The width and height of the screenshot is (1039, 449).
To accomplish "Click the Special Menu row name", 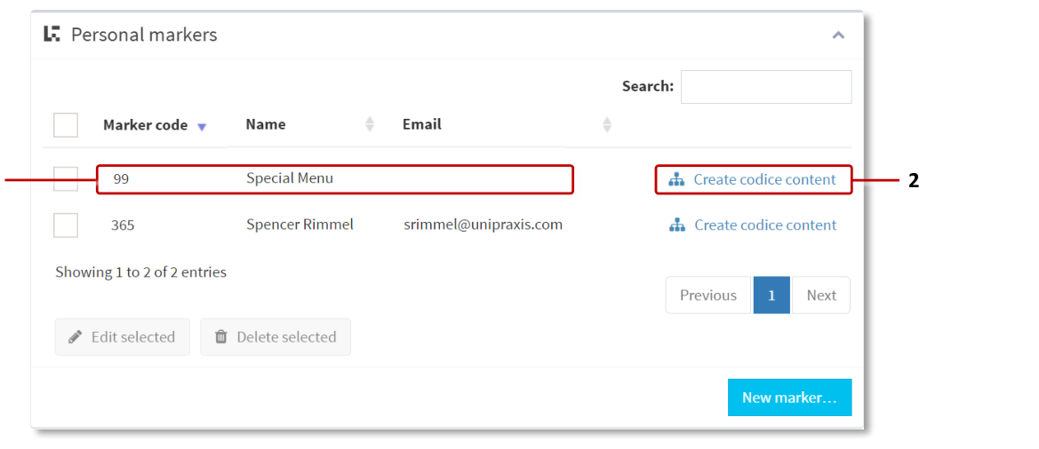I will (290, 178).
